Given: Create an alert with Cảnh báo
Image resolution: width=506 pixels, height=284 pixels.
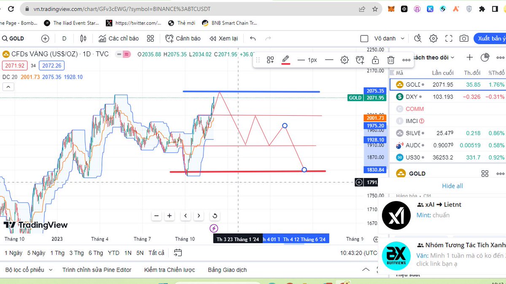Looking at the screenshot, I should point(183,38).
